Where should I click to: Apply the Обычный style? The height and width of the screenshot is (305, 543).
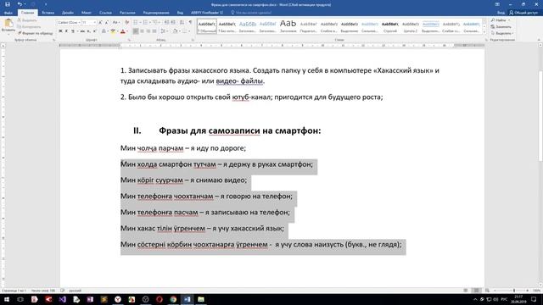coord(207,26)
